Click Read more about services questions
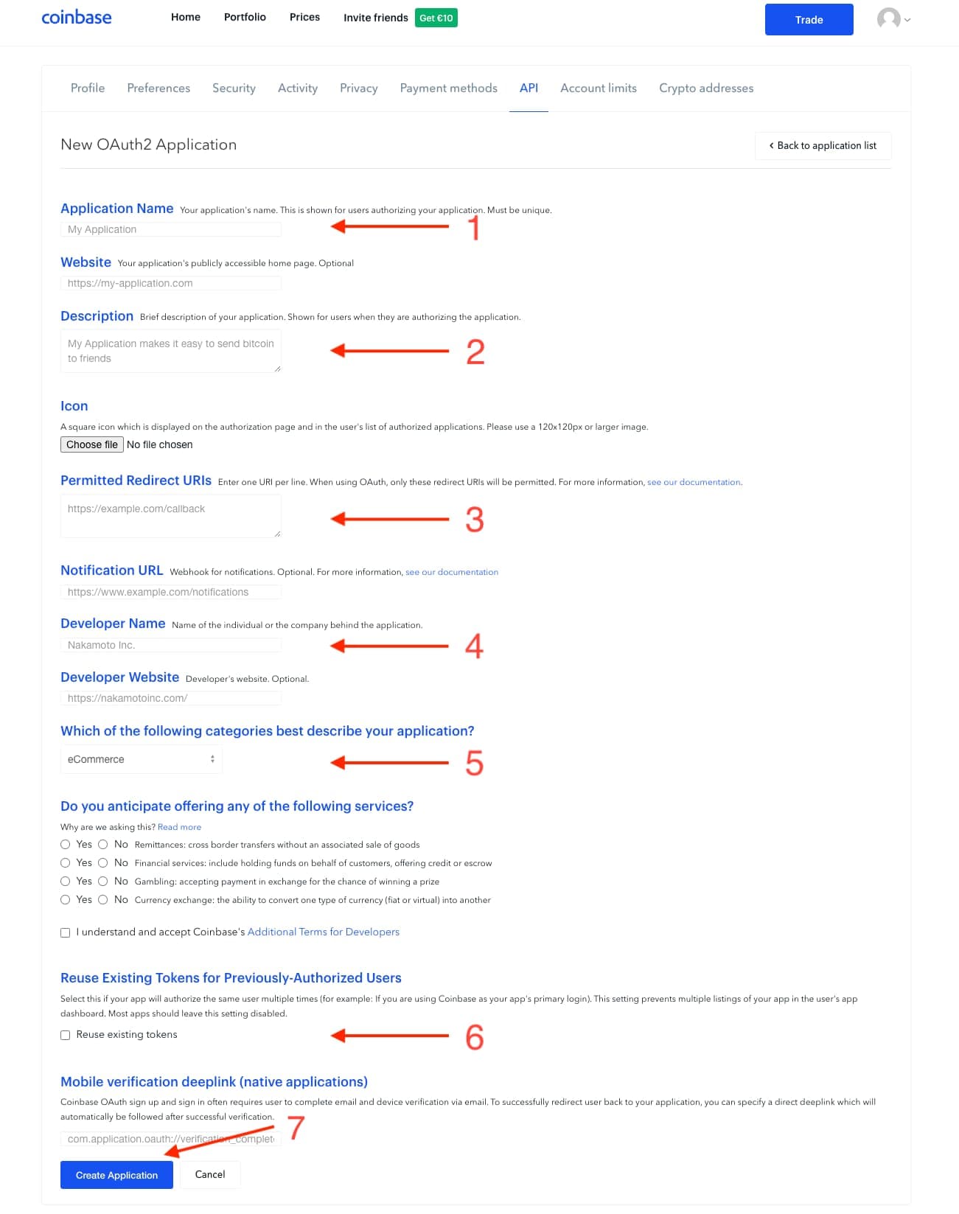 [x=179, y=826]
